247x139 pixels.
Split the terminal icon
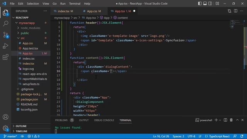coord(225,120)
